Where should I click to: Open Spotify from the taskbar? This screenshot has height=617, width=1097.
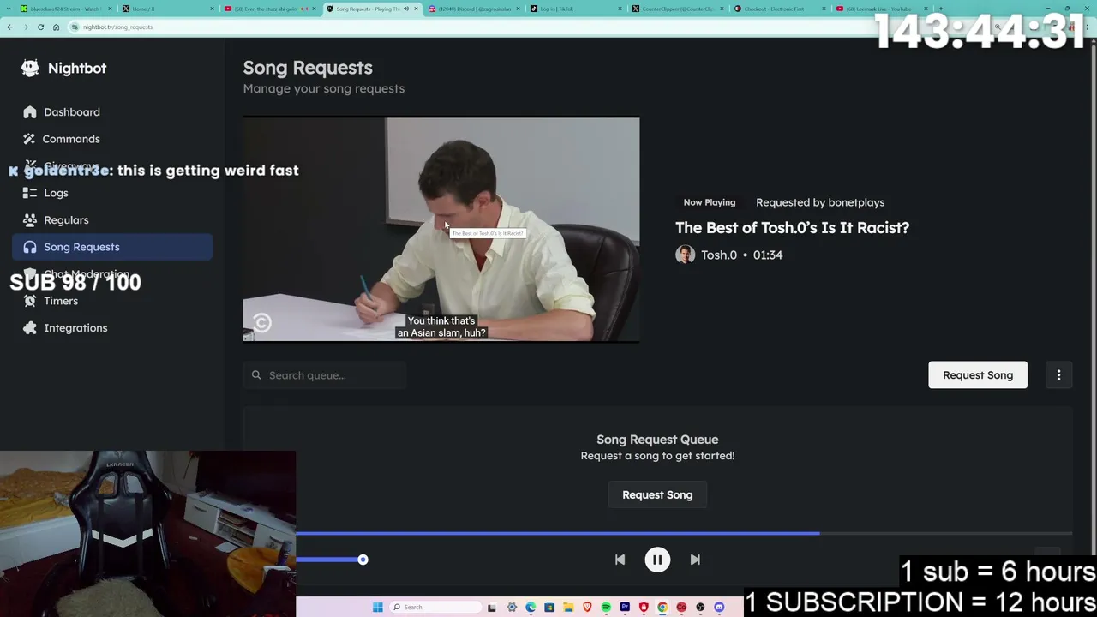pos(606,608)
